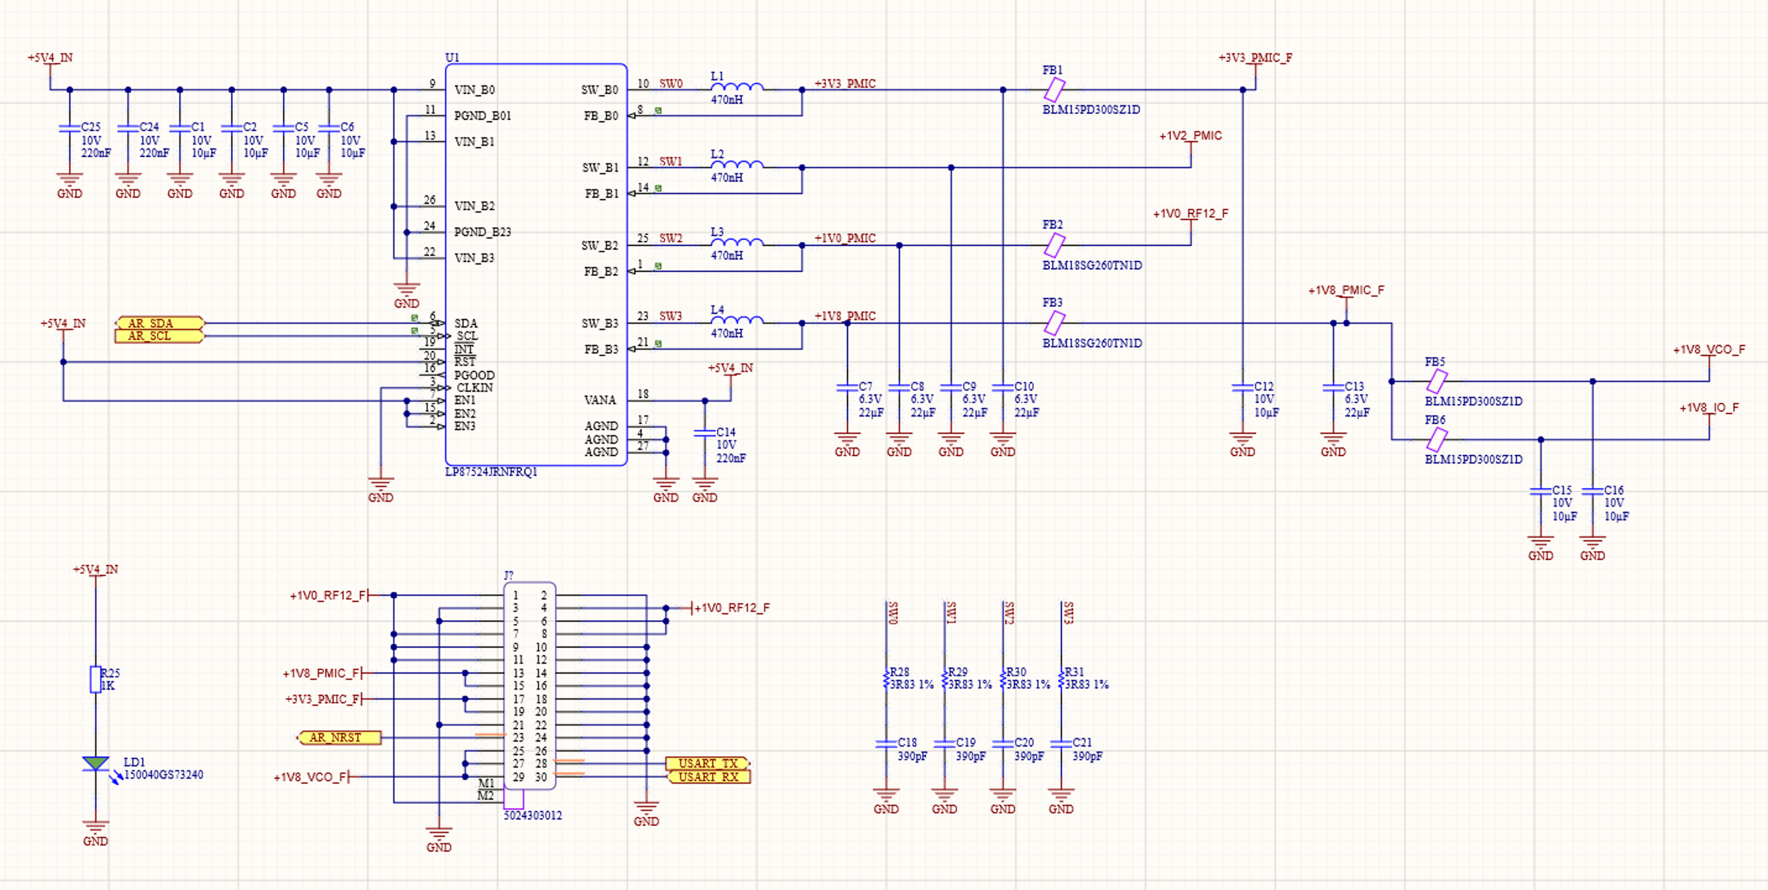Click the PGND_B23 pin name on U1
Viewport: 1768px width, 890px height.
(x=483, y=232)
